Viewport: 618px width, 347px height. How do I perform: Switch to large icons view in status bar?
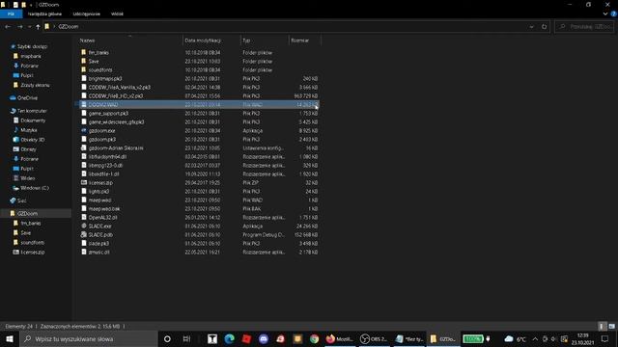click(x=611, y=326)
